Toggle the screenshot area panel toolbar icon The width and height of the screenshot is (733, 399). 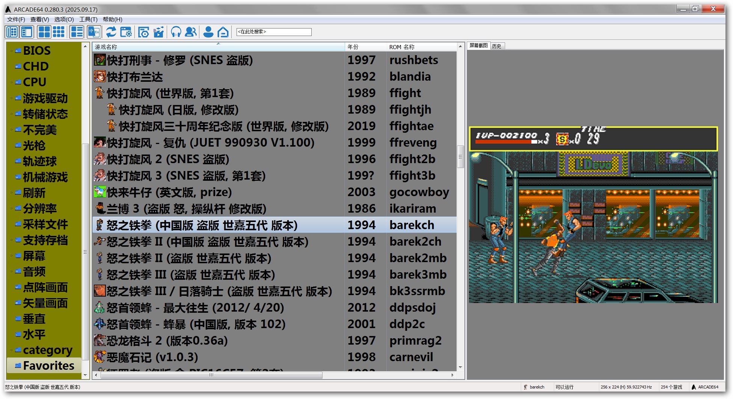27,32
